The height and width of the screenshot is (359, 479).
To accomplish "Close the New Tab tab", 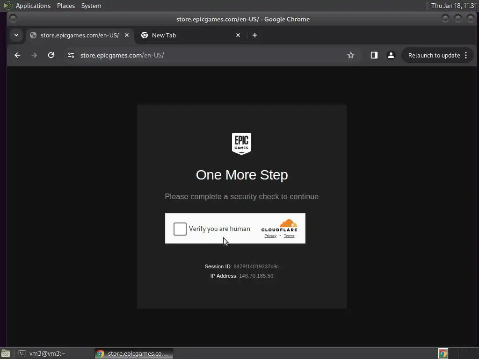I will tap(238, 35).
